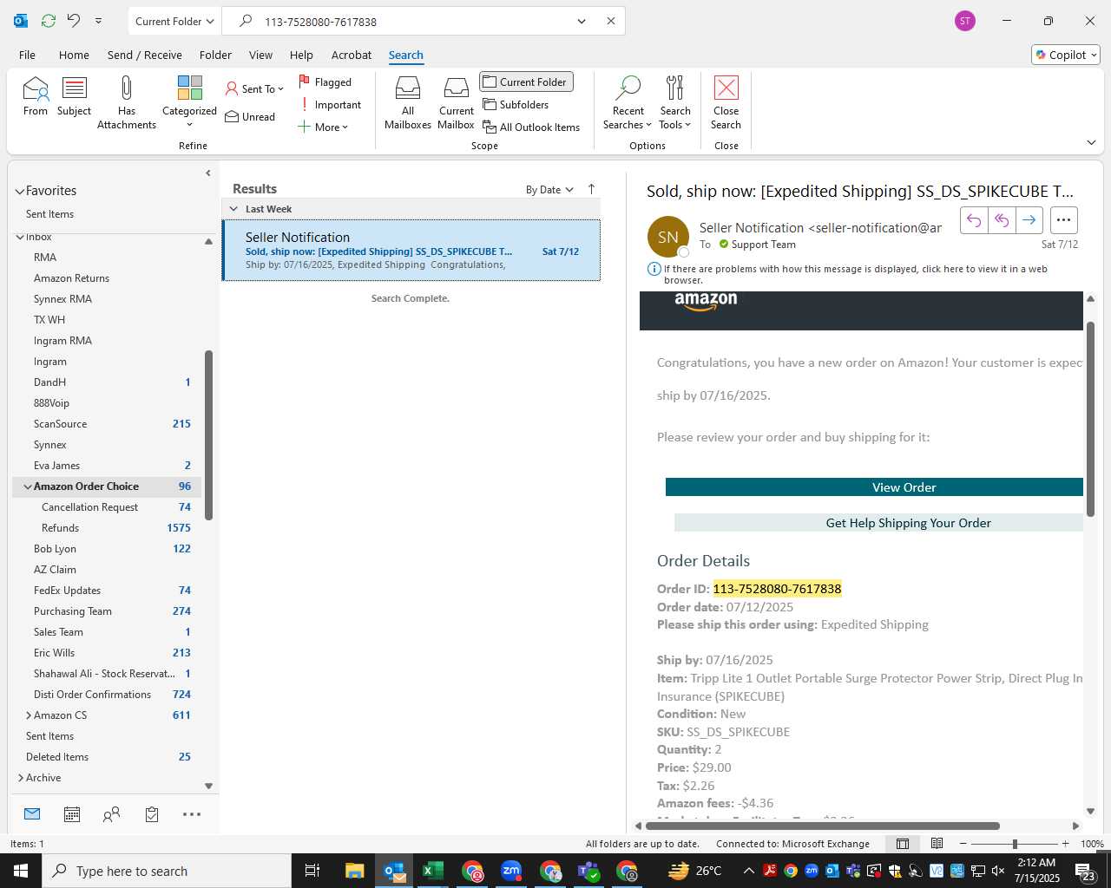Click the Reply All icon

[1002, 220]
